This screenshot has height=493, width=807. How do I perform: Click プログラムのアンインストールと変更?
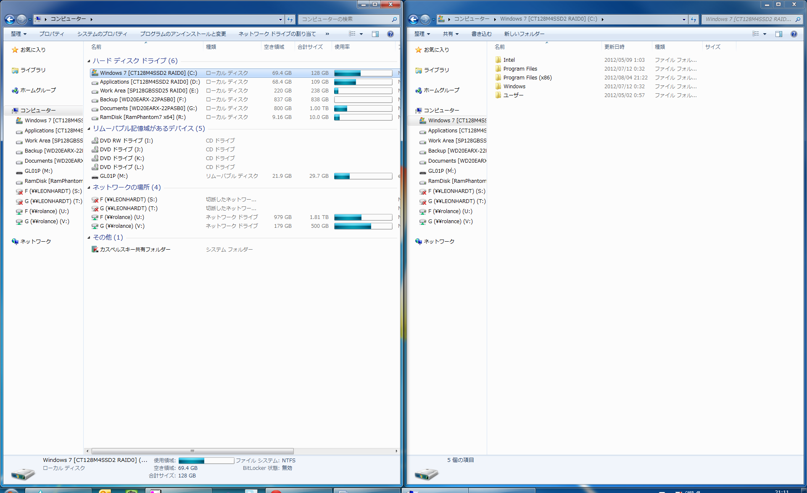[183, 34]
